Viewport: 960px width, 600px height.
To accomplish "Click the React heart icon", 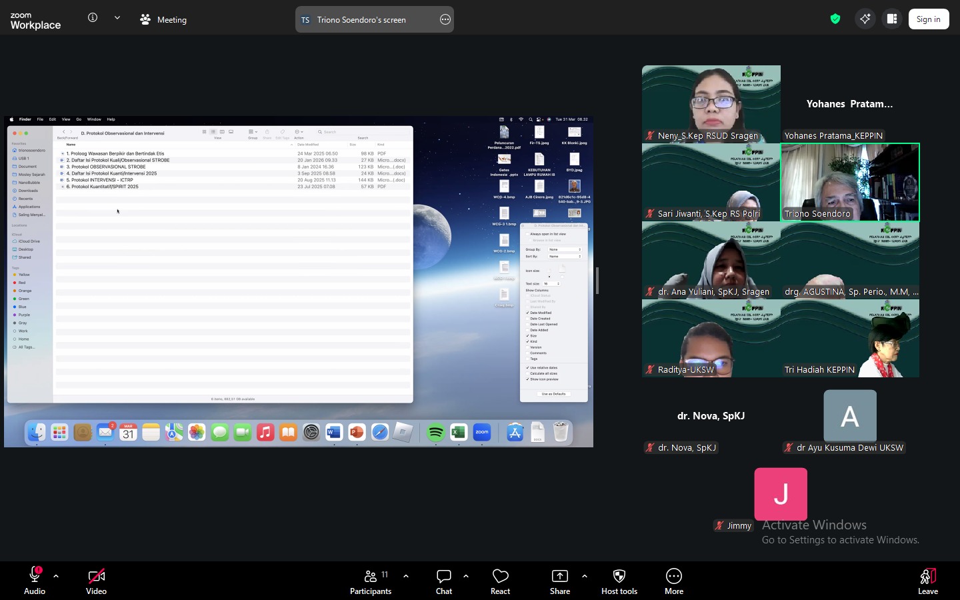I will tap(500, 576).
